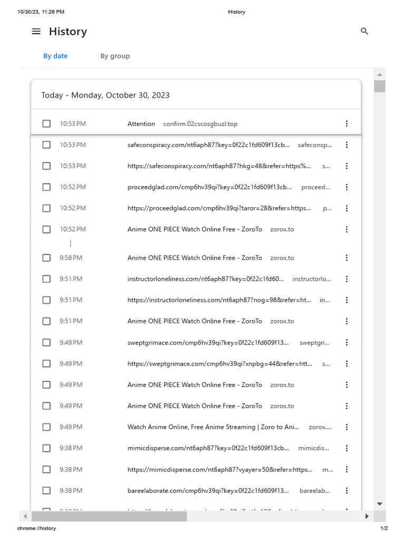Select checkbox for proceedglad.com/cmp6hv39qi?key entry
The width and height of the screenshot is (405, 540).
[46, 187]
